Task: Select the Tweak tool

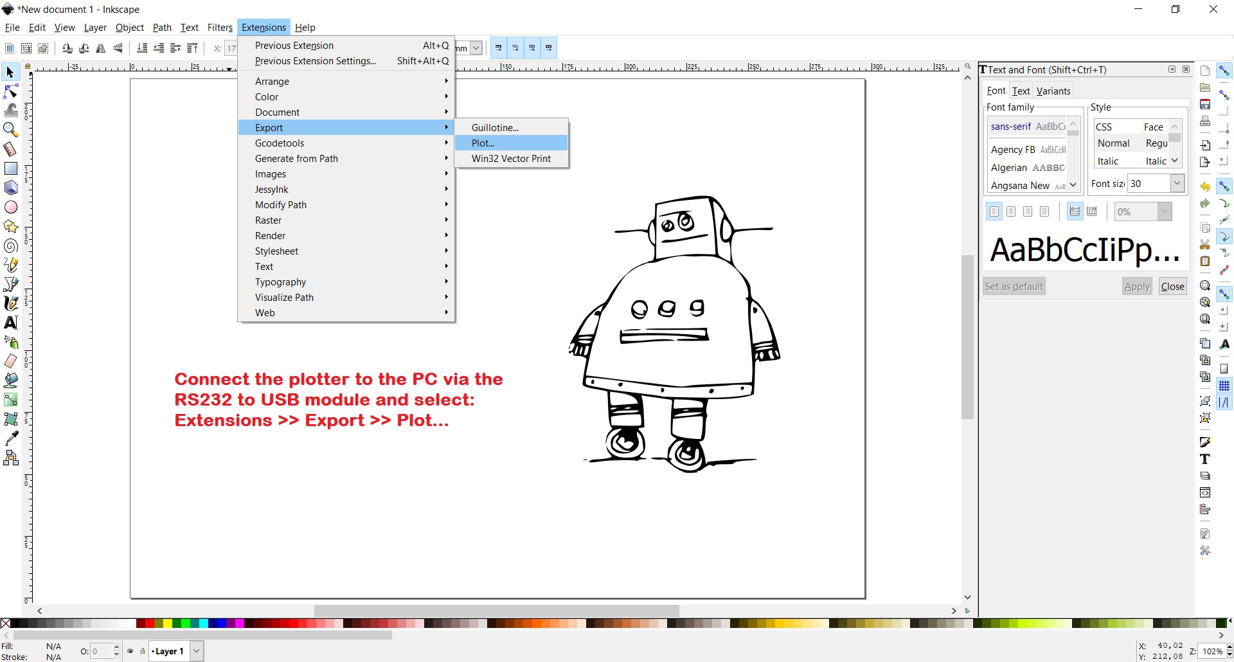Action: pyautogui.click(x=11, y=111)
